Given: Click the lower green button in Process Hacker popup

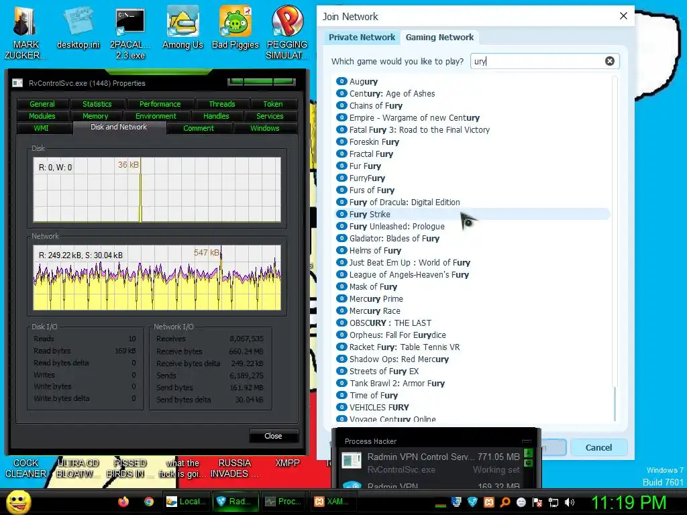Looking at the screenshot, I should 528,463.
